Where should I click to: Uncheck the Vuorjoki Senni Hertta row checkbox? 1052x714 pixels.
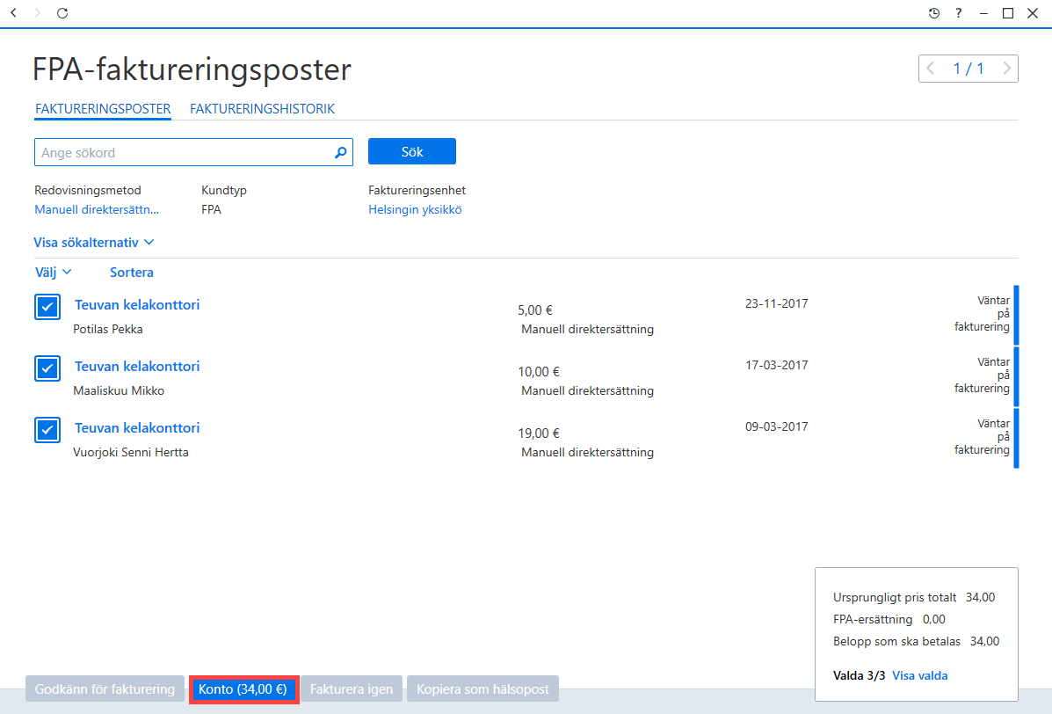47,430
